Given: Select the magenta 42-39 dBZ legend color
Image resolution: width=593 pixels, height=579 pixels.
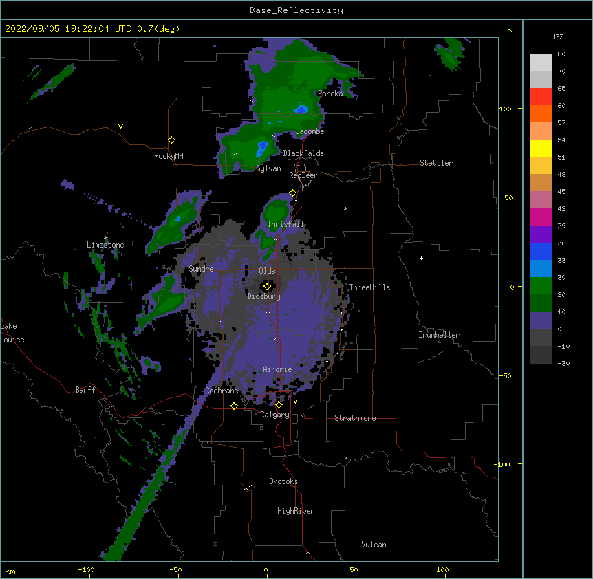Looking at the screenshot, I should (x=541, y=217).
